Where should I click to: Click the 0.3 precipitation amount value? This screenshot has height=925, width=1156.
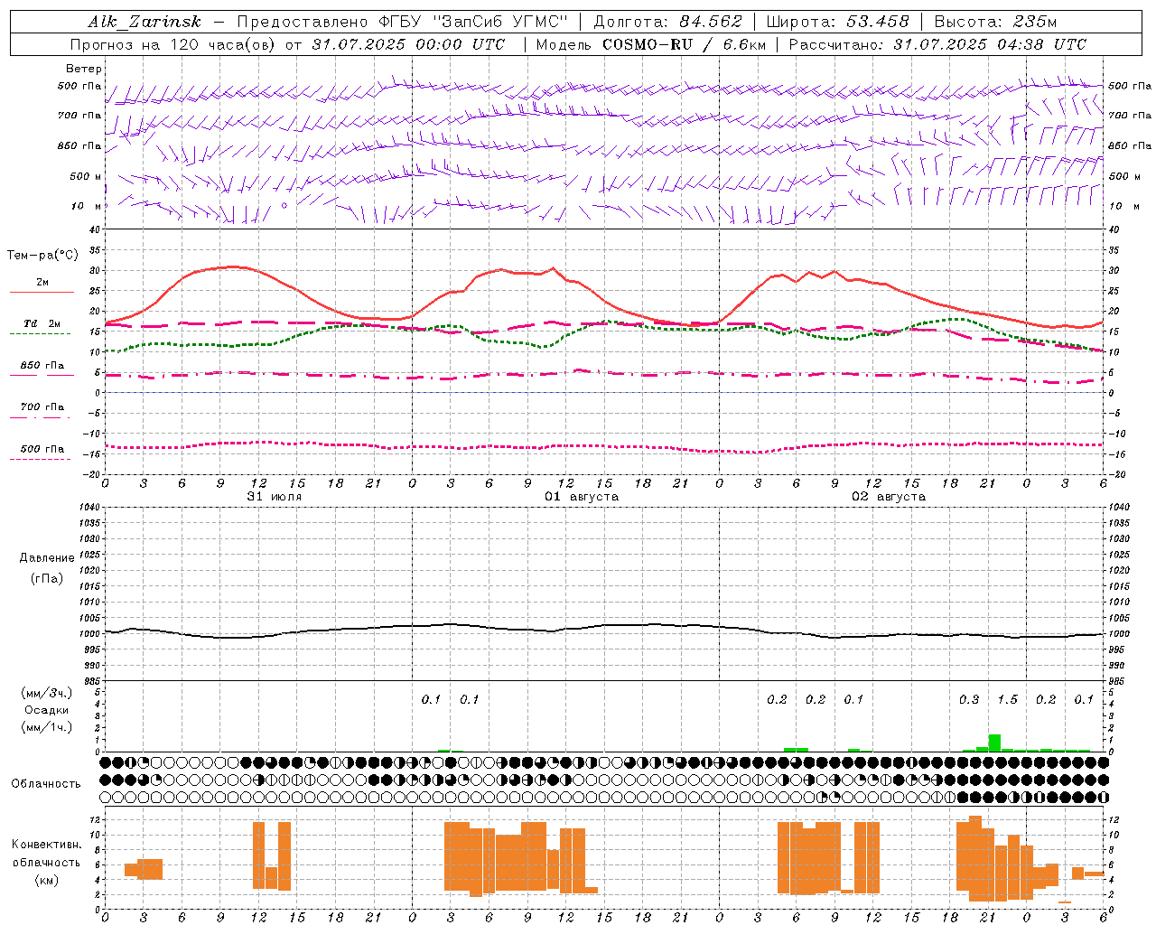pyautogui.click(x=969, y=699)
